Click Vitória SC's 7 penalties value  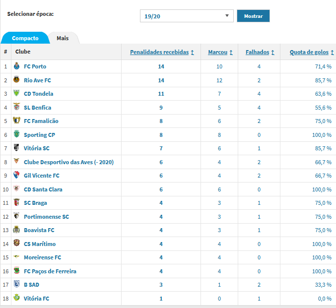tap(161, 148)
